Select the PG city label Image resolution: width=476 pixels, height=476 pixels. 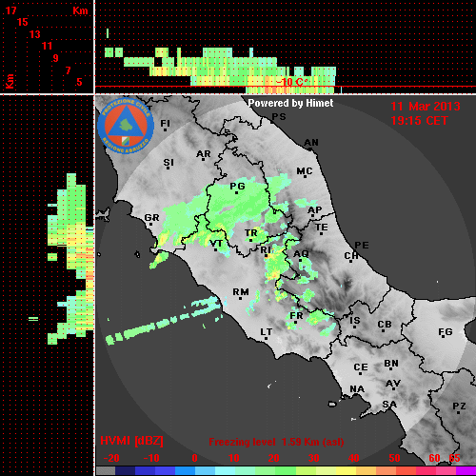[237, 187]
